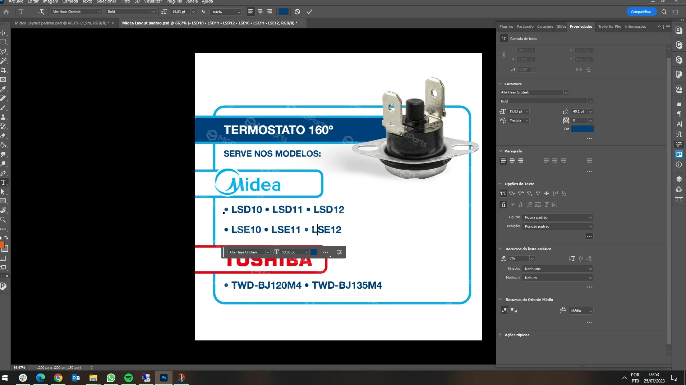Select the Zoom tool
This screenshot has height=385, width=686.
[x=3, y=220]
